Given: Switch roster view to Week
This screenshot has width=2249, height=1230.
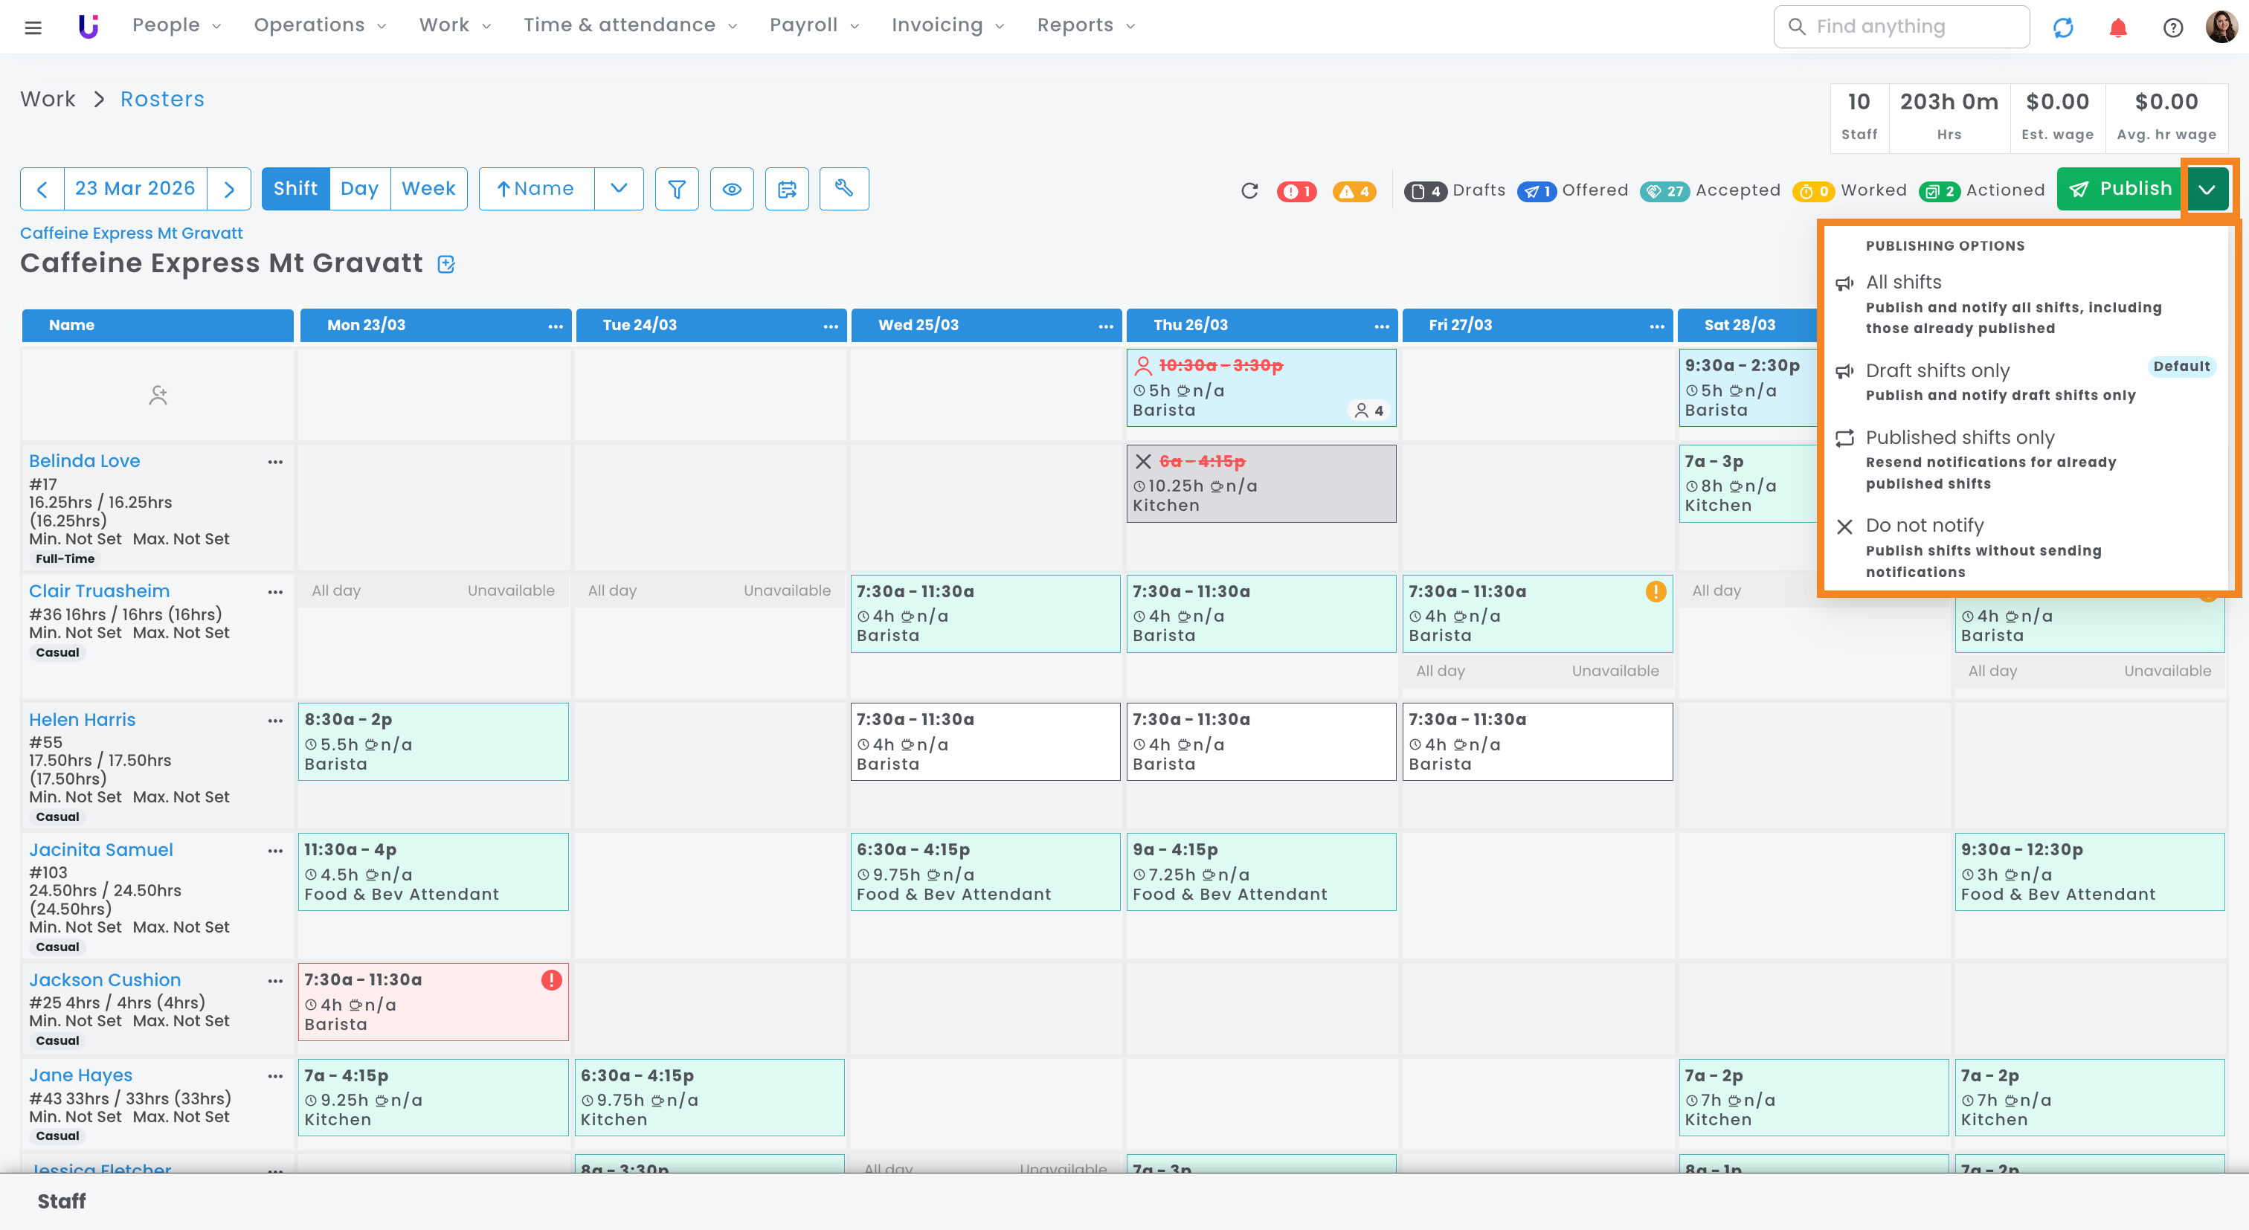Looking at the screenshot, I should click(428, 189).
